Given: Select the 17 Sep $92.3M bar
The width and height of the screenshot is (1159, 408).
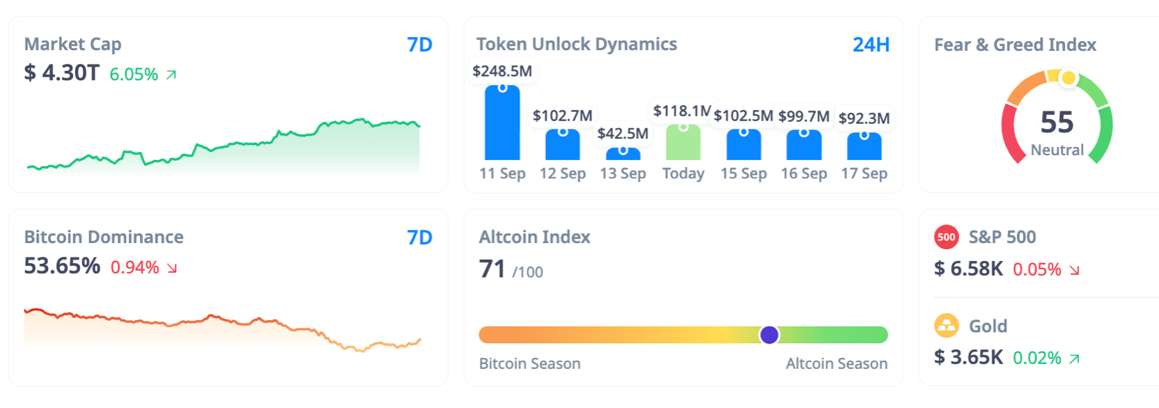Looking at the screenshot, I should 864,146.
